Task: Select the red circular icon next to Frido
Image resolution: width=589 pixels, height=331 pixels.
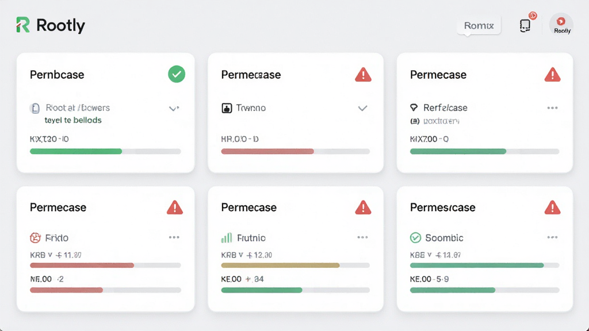Action: click(35, 237)
